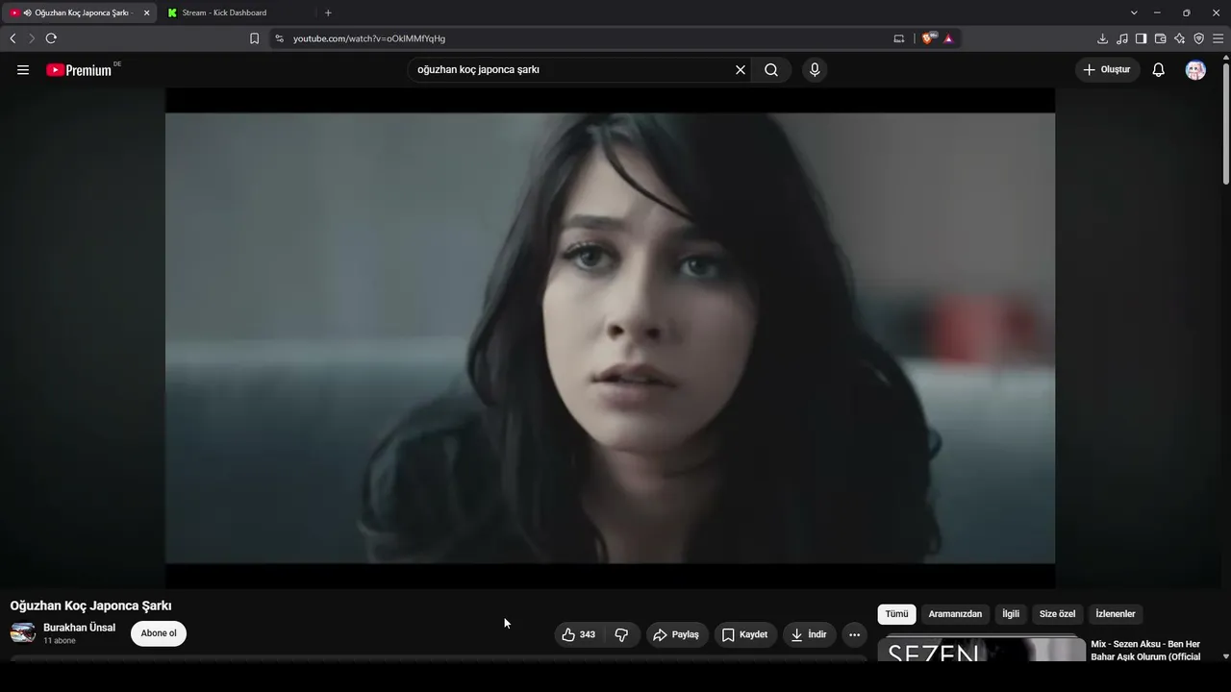Open the Brave VPN shield icon
The height and width of the screenshot is (692, 1231).
point(1199,38)
